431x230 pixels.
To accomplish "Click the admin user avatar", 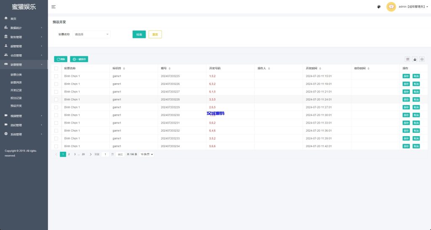I will coord(391,7).
